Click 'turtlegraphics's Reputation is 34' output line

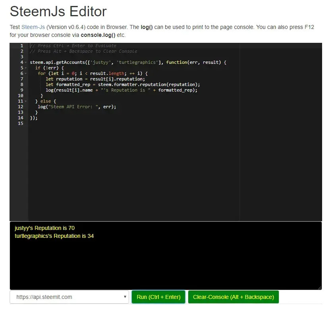(54, 236)
